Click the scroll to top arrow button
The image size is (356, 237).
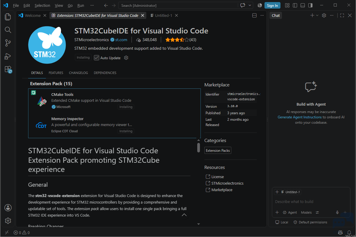[x=184, y=215]
